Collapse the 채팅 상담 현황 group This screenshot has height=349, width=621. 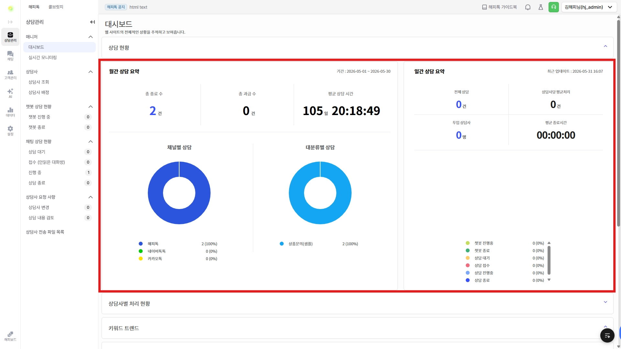click(91, 142)
